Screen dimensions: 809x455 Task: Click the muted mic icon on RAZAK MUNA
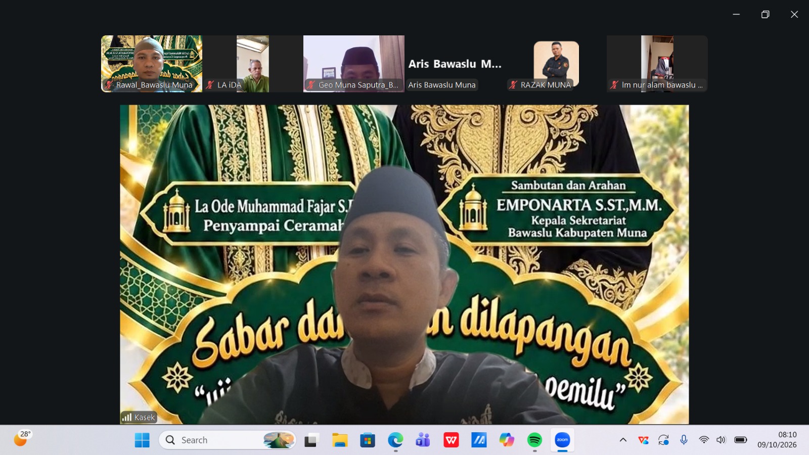pyautogui.click(x=513, y=85)
